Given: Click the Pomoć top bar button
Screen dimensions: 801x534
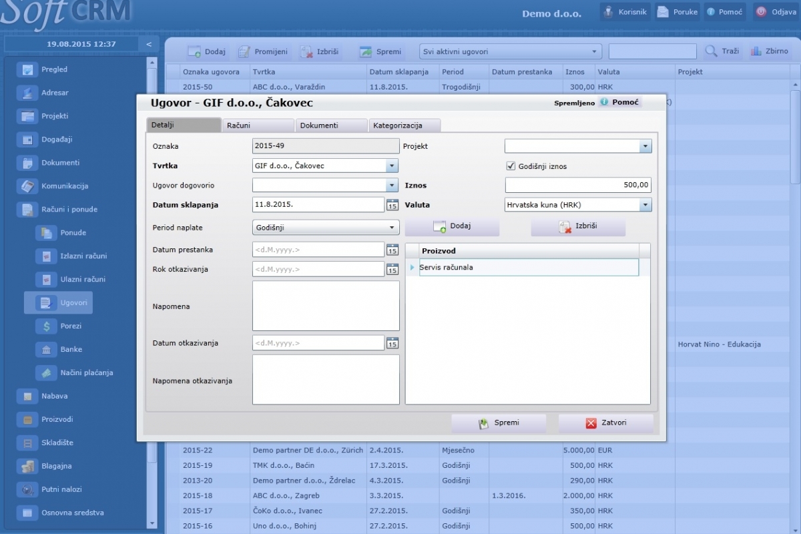Looking at the screenshot, I should click(x=724, y=12).
